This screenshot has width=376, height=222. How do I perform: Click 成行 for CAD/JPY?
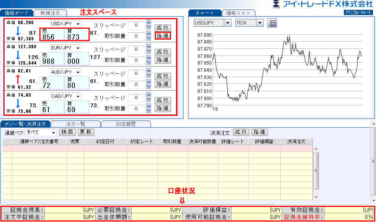coord(163,100)
